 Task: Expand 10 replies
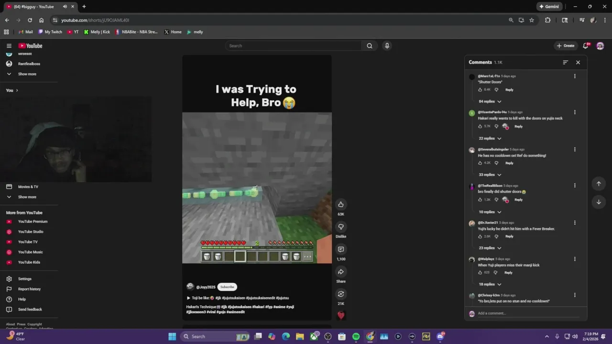490,212
